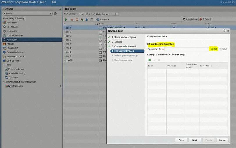Image resolution: width=236 pixels, height=148 pixels.
Task: Click the Cancel button in the dialog
Action: point(222,140)
